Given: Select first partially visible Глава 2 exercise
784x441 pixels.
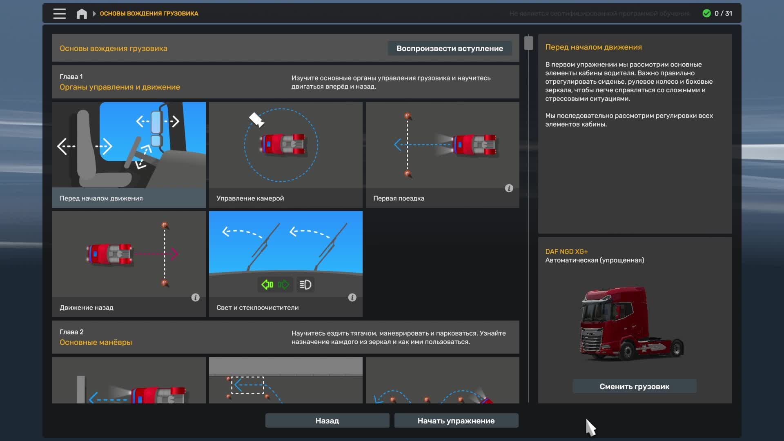Looking at the screenshot, I should (x=129, y=381).
